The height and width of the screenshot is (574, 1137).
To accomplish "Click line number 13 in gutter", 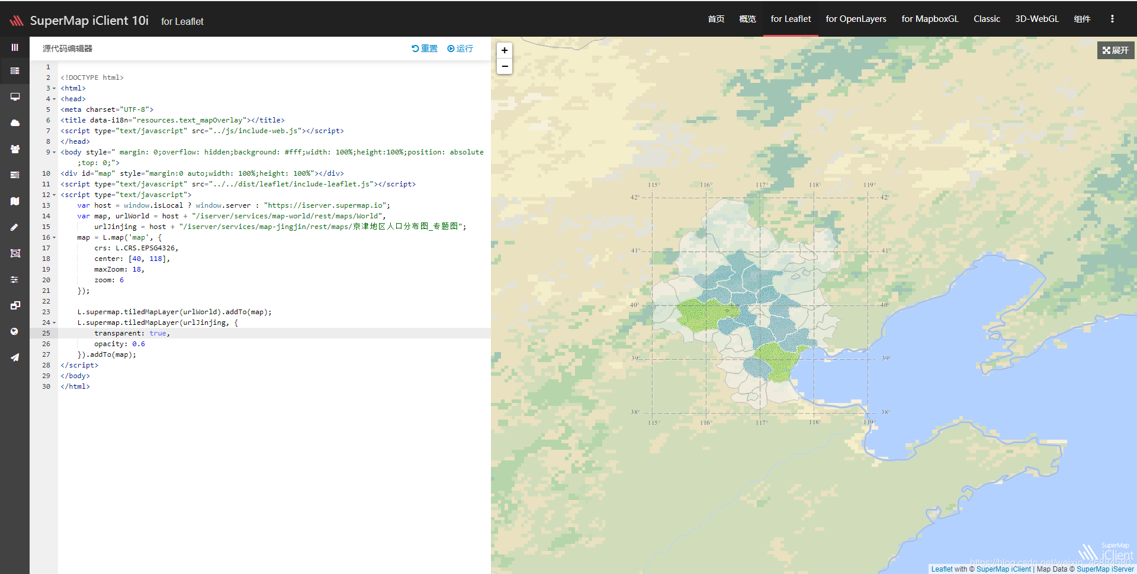I will coord(46,205).
